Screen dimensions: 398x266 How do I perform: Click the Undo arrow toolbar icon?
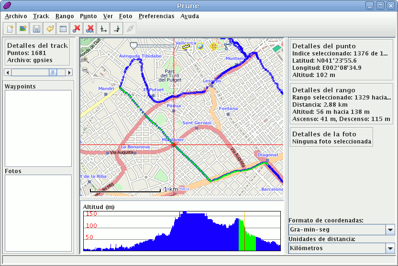click(49, 29)
